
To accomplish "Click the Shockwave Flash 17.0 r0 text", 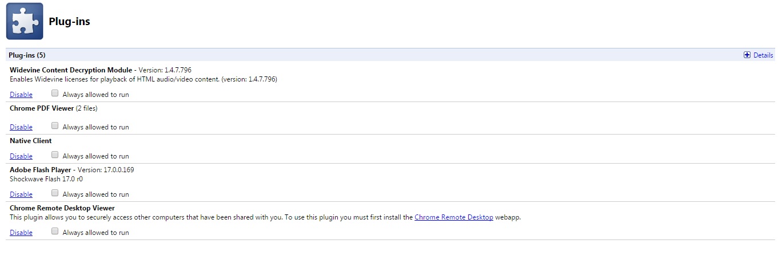I will pos(46,179).
